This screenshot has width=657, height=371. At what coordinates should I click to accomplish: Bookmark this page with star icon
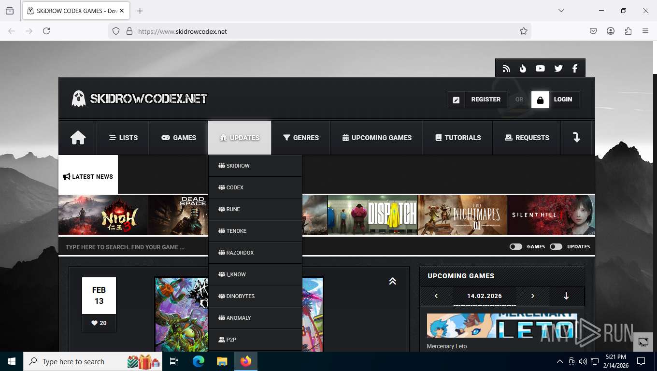click(x=524, y=31)
